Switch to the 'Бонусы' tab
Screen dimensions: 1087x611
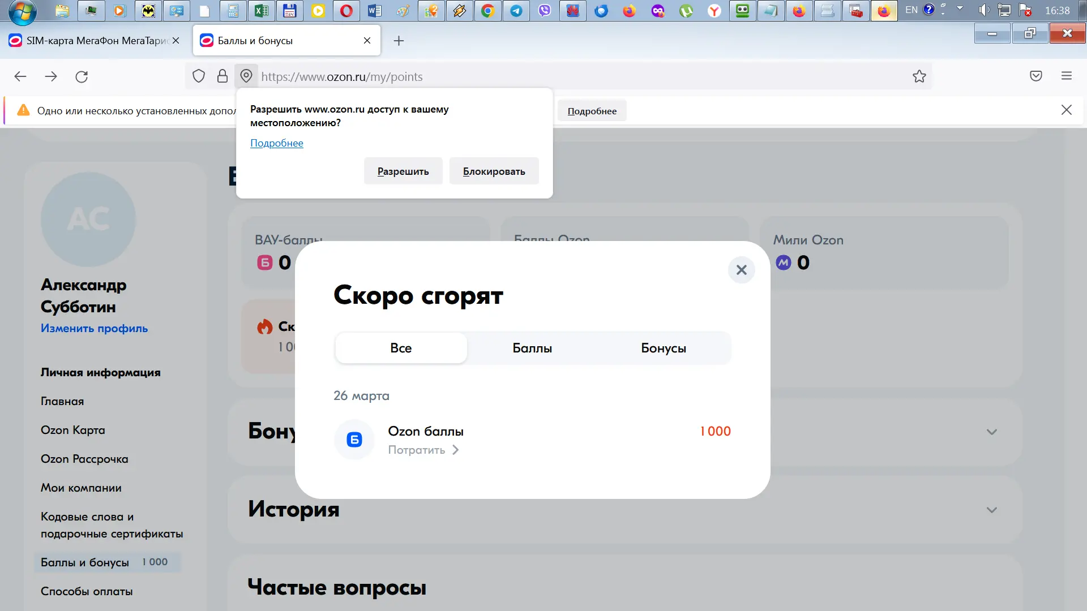coord(664,348)
